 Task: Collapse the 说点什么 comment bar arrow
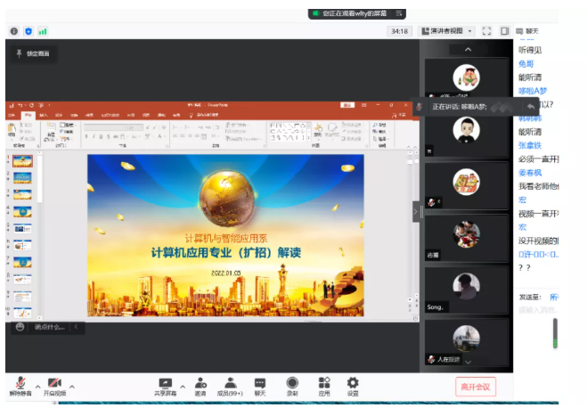pyautogui.click(x=76, y=327)
